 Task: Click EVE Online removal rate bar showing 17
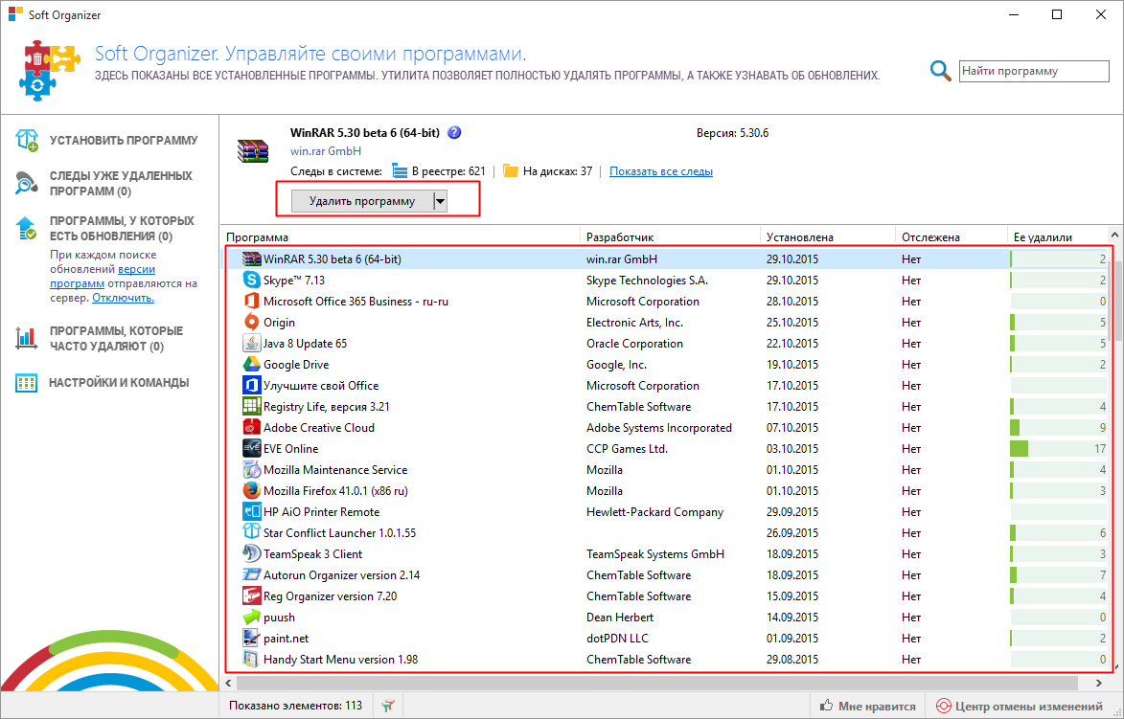tap(1058, 448)
